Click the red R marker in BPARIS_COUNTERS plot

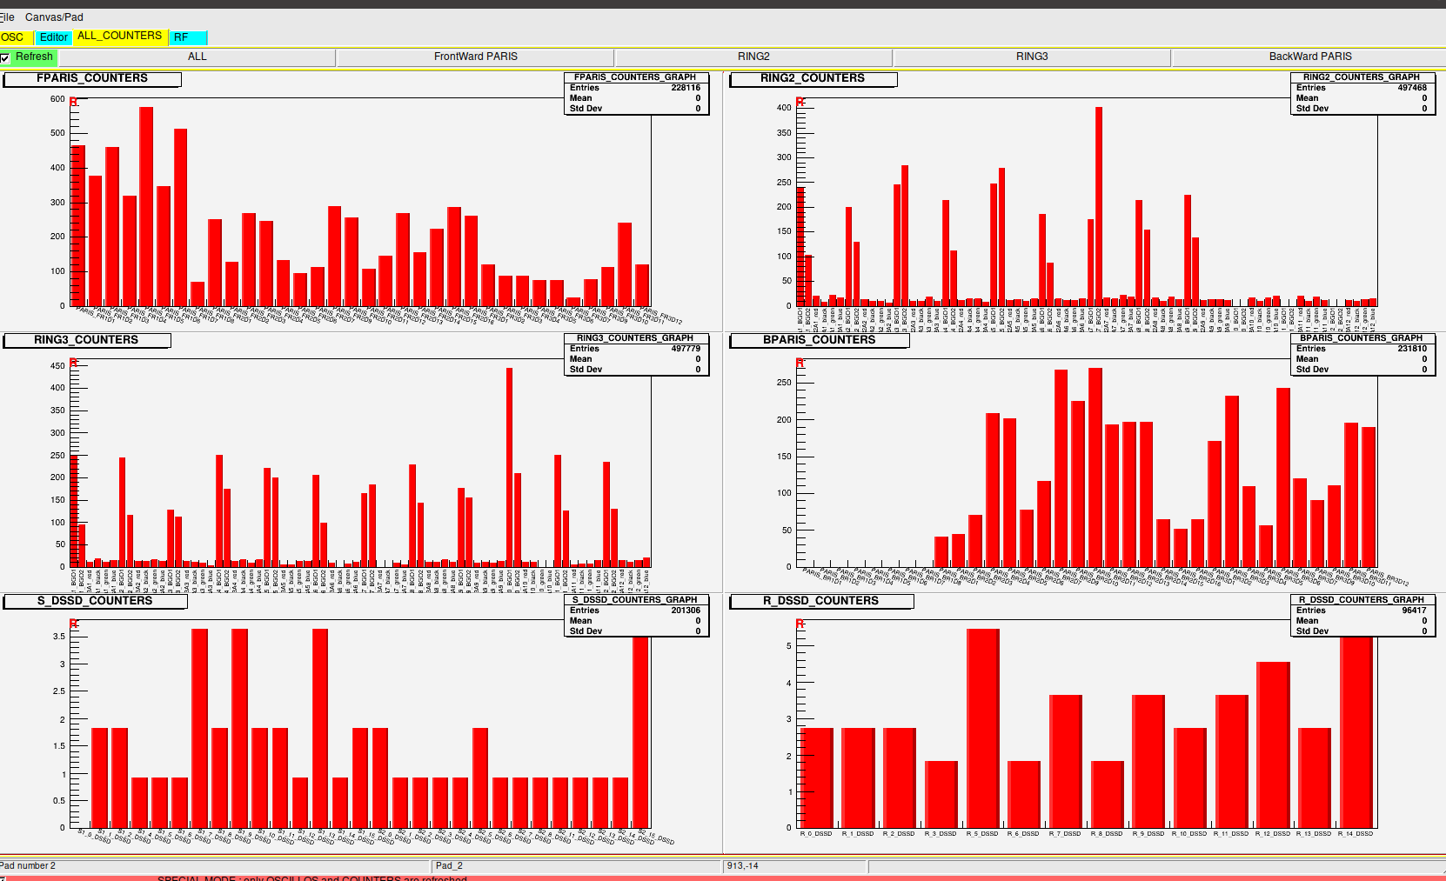800,363
